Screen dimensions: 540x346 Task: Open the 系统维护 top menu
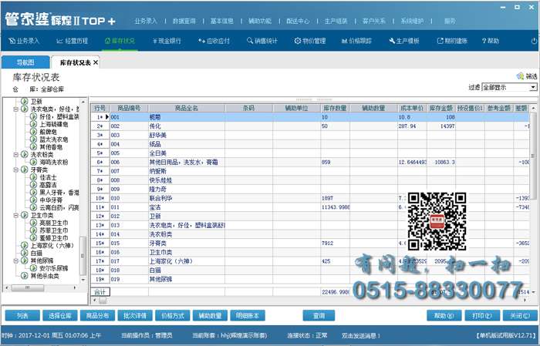coord(412,21)
